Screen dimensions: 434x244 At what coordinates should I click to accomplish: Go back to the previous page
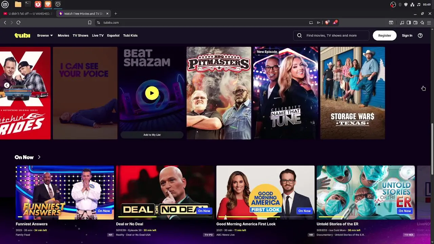click(x=5, y=22)
